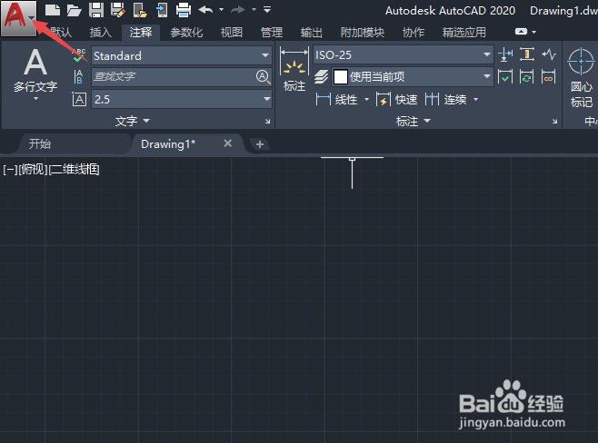Image resolution: width=598 pixels, height=443 pixels.
Task: Click the 连续 continue dimension button
Action: point(446,100)
